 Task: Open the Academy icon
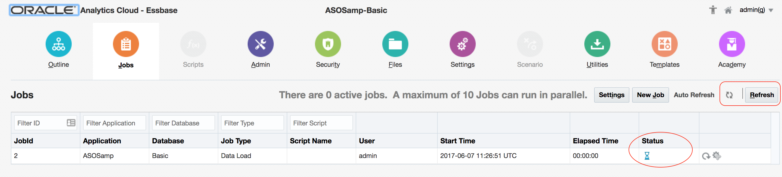coord(732,44)
